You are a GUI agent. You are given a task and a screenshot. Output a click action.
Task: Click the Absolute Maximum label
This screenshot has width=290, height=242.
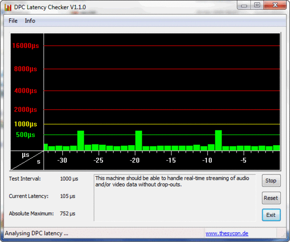[x=31, y=213]
